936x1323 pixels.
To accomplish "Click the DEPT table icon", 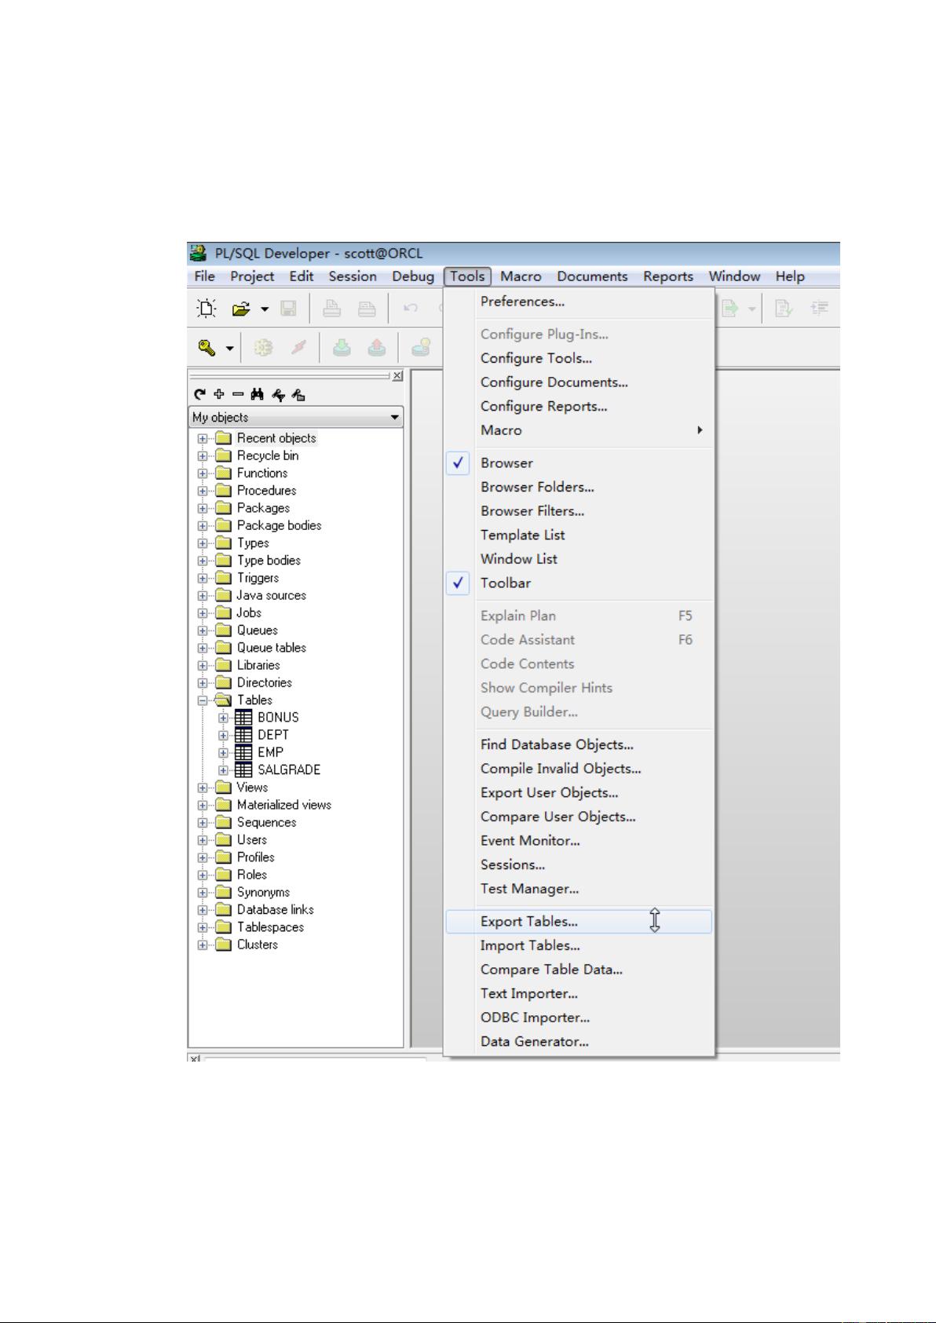I will (x=244, y=734).
